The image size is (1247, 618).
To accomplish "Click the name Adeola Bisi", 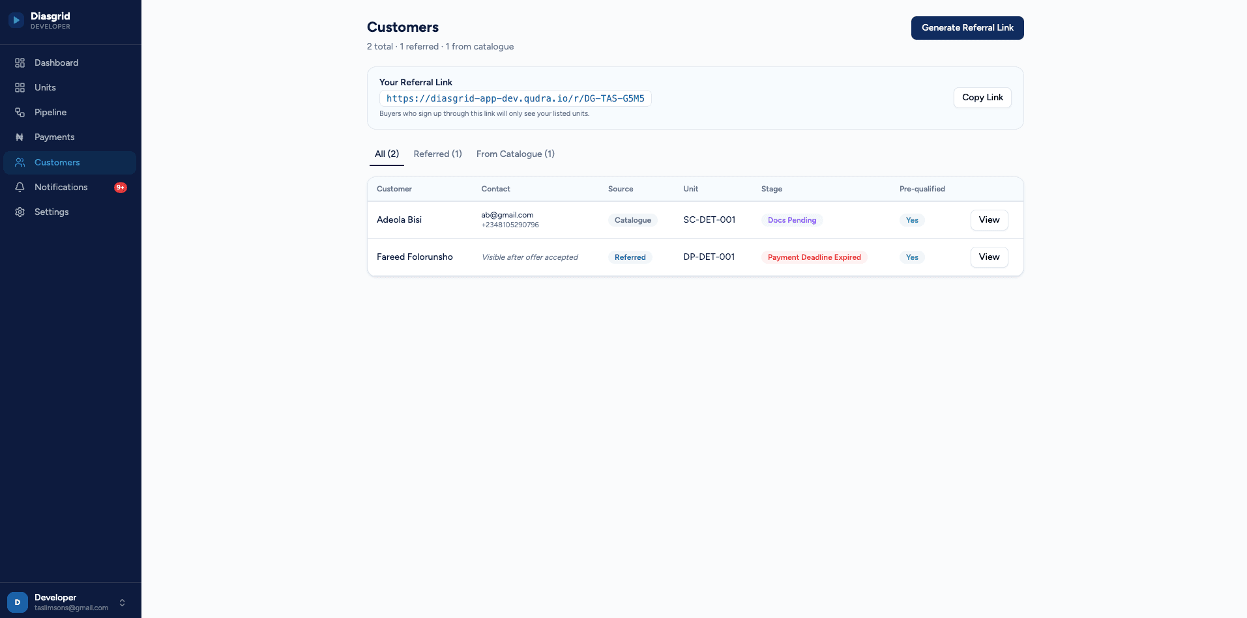I will coord(399,220).
